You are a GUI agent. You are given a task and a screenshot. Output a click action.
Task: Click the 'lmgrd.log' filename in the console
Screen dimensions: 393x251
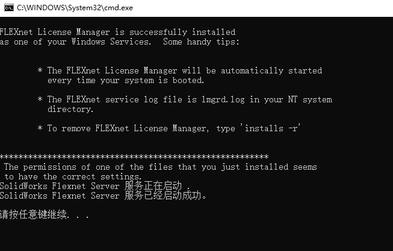[223, 99]
